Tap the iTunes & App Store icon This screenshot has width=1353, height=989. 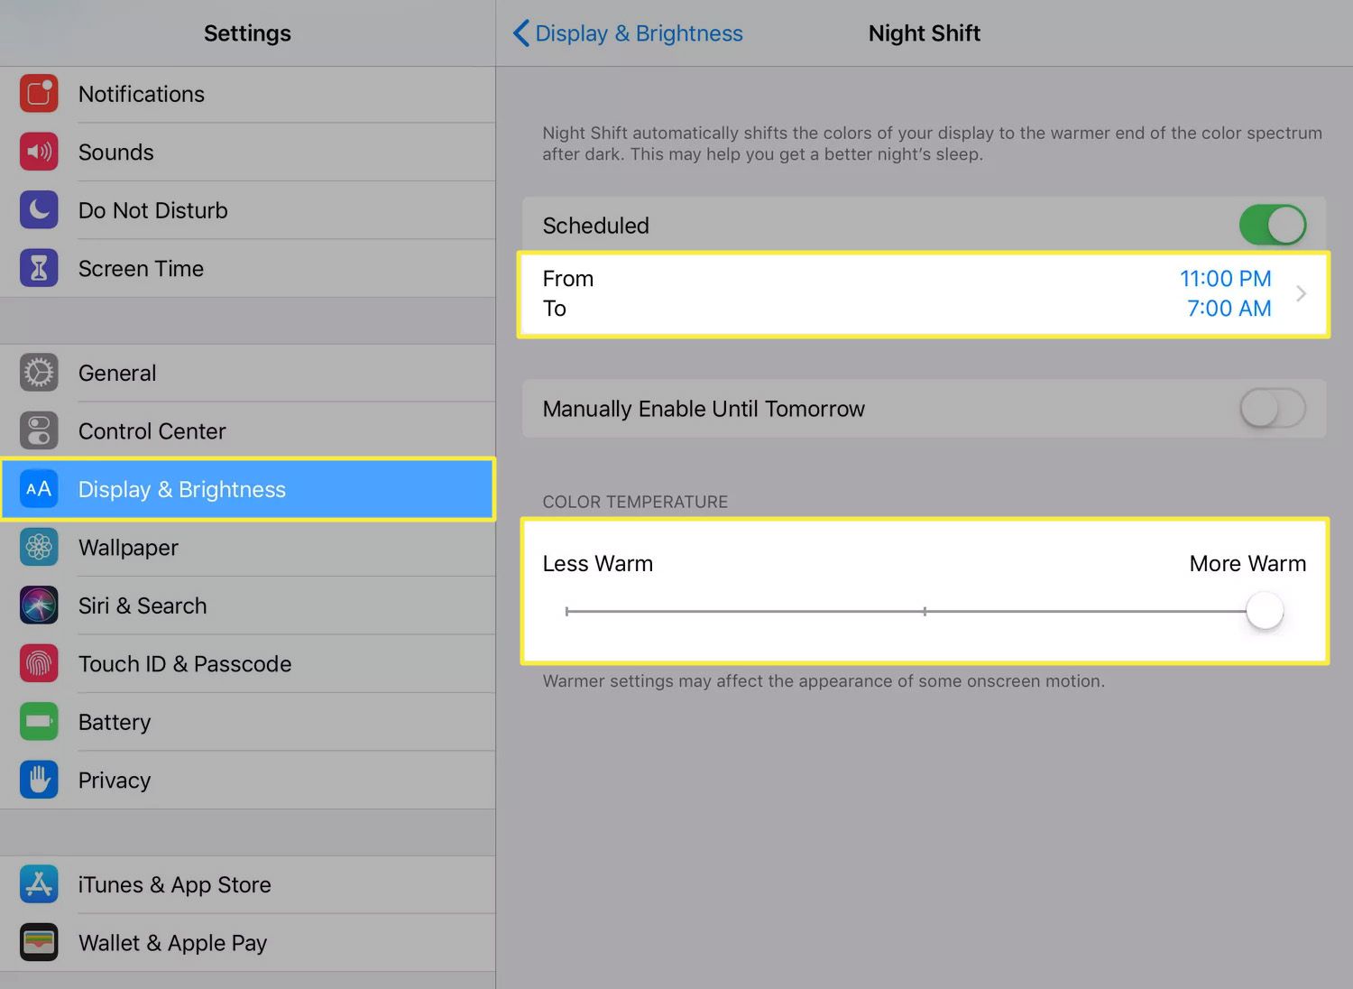[x=39, y=884]
